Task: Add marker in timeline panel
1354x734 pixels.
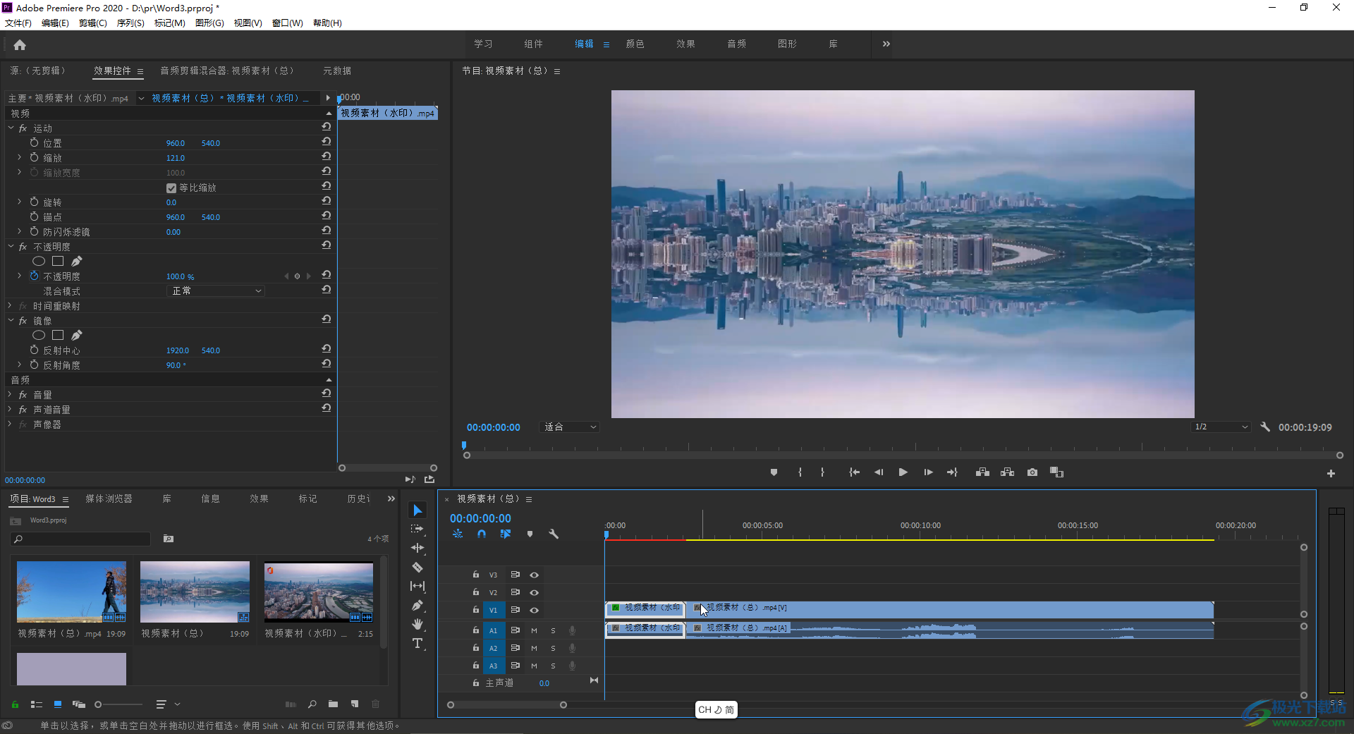Action: point(530,534)
